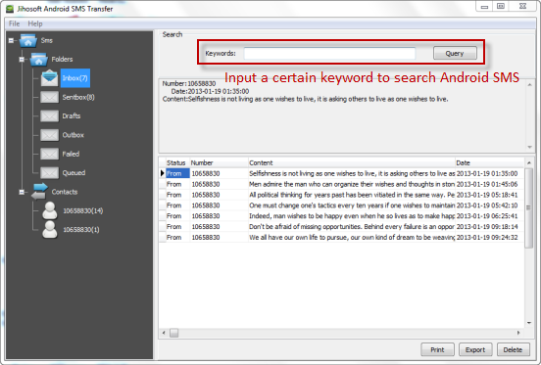Click the avatar icon for contact 10658830(14)
The height and width of the screenshot is (365, 541).
[x=50, y=210]
